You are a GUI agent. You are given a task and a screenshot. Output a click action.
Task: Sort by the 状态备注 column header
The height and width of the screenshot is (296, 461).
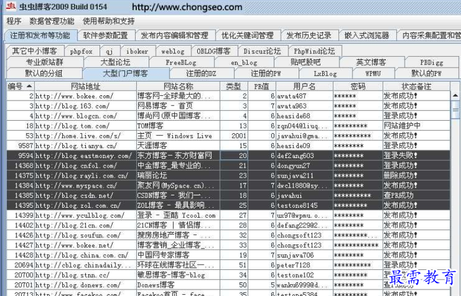tap(417, 86)
